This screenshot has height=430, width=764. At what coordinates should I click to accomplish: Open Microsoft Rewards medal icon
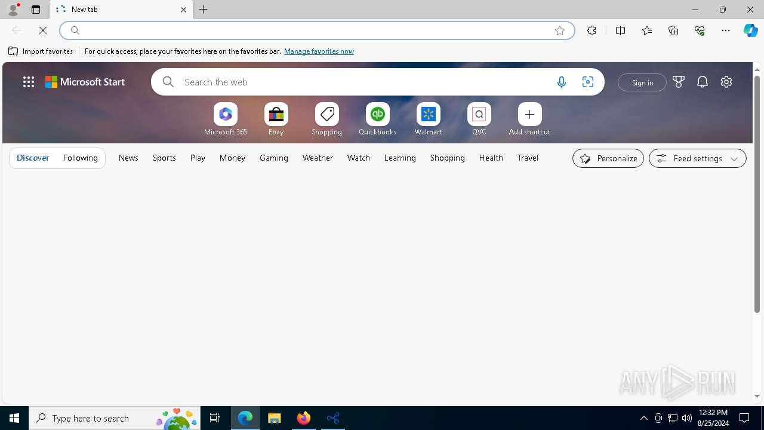coord(679,82)
